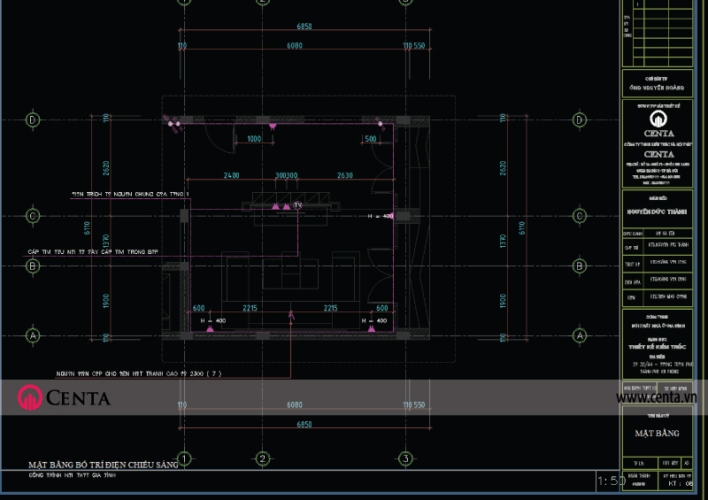Click the 2400 dimension text
This screenshot has width=708, height=500.
[x=232, y=175]
